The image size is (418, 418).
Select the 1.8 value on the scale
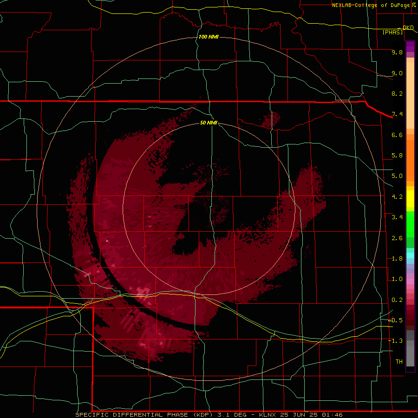coord(397,259)
